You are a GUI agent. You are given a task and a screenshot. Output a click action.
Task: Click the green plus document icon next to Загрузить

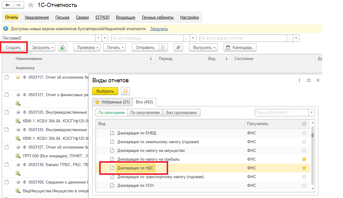pyautogui.click(x=63, y=48)
